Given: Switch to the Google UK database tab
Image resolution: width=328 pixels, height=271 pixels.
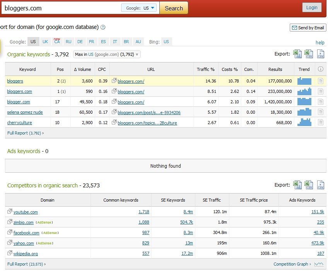Looking at the screenshot, I should tap(45, 42).
